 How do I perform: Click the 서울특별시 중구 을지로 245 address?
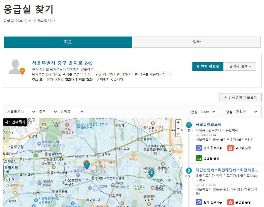62,63
